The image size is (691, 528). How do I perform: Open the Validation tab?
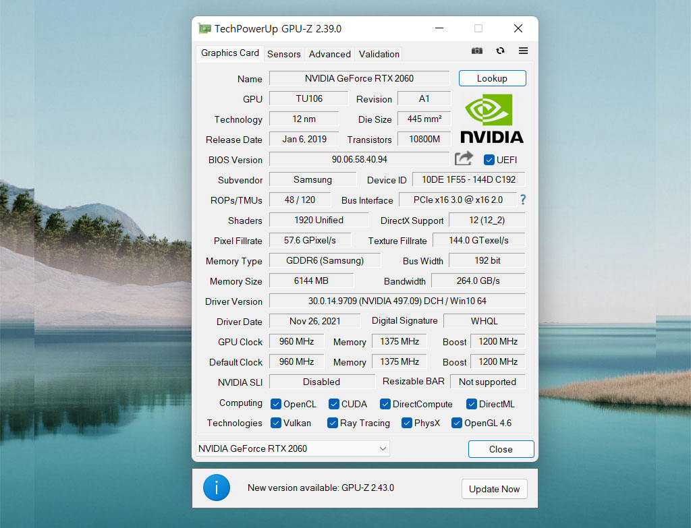pos(379,54)
